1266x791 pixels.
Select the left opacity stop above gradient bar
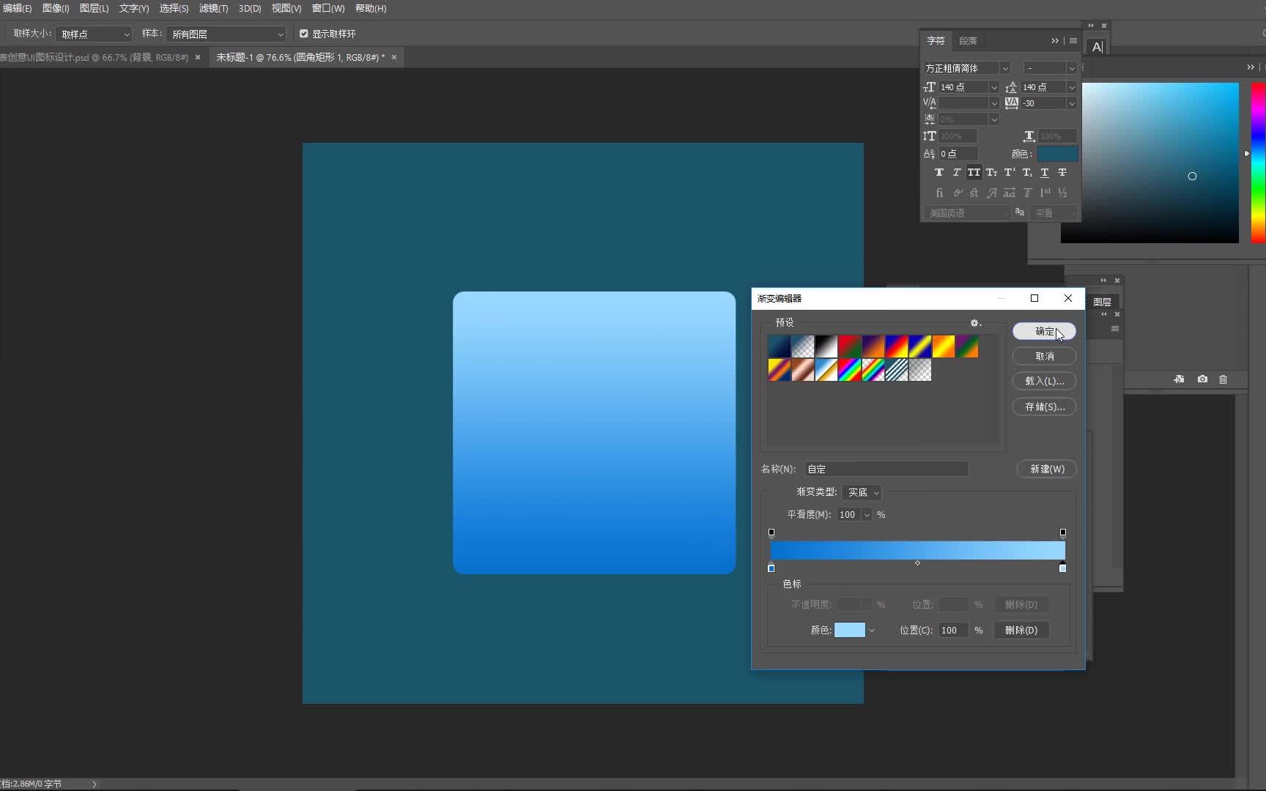pyautogui.click(x=771, y=532)
